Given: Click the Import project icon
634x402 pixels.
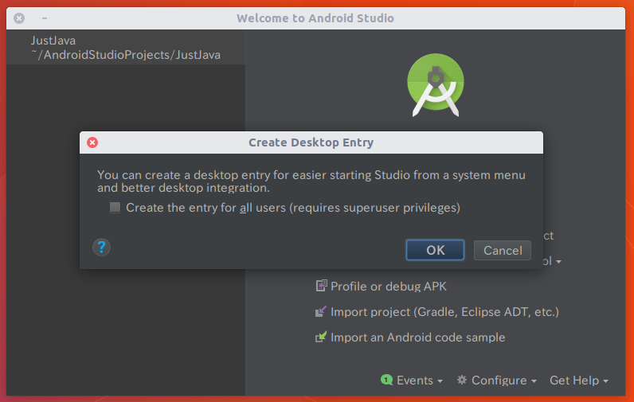Looking at the screenshot, I should (321, 311).
